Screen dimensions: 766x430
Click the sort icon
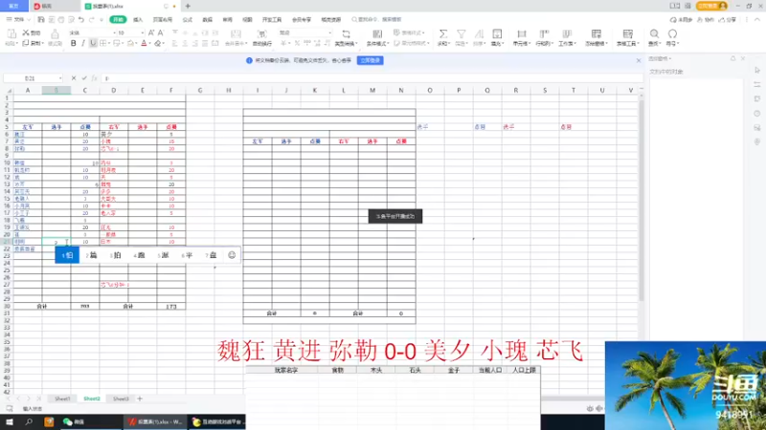[480, 33]
